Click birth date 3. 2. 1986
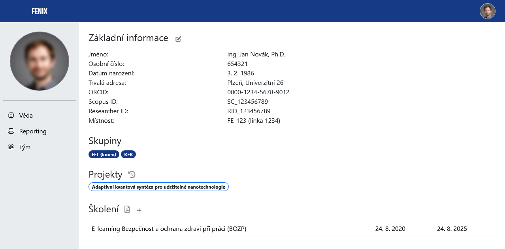 click(241, 73)
